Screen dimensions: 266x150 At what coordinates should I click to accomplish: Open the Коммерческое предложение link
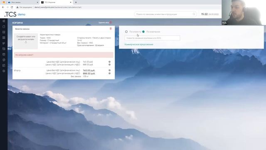click(x=139, y=45)
